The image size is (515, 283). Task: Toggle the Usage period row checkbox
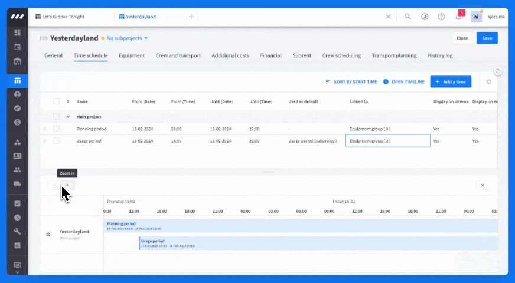tap(56, 141)
